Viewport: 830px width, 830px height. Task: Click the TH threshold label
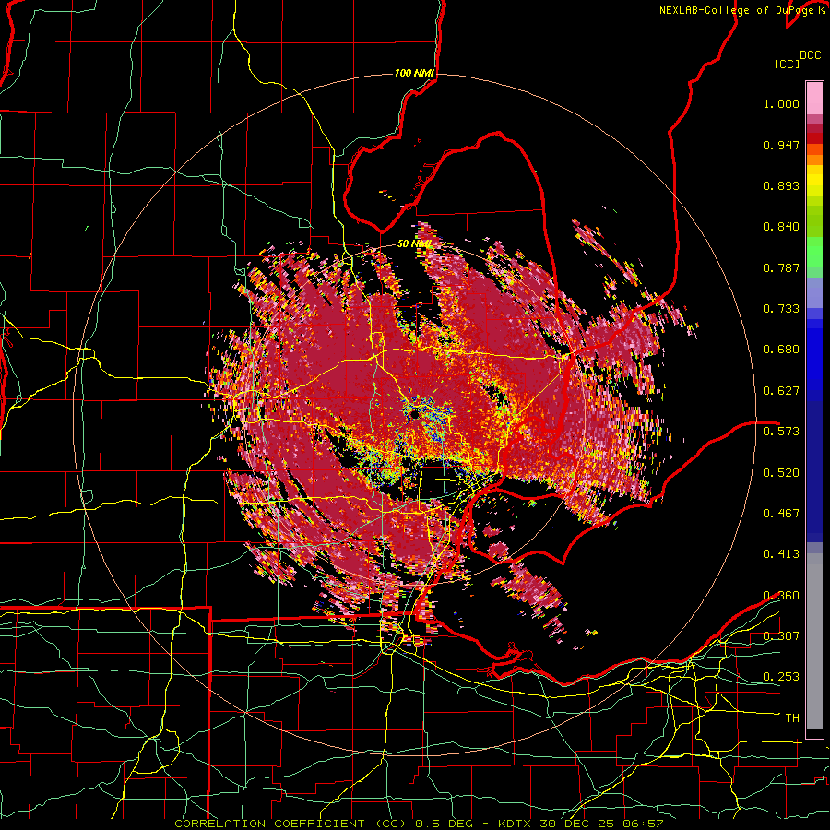coord(792,718)
